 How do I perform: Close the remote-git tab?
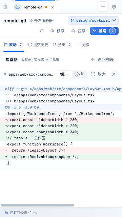53,7
